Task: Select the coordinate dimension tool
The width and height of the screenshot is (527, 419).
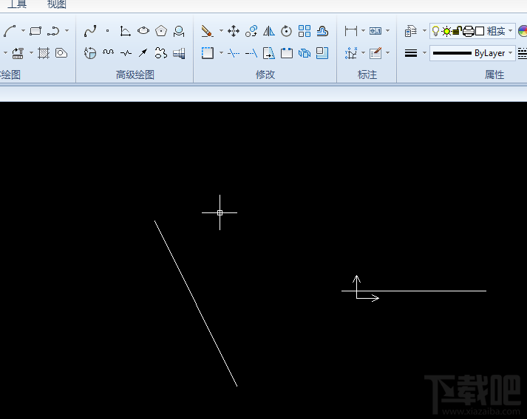Action: click(x=351, y=53)
